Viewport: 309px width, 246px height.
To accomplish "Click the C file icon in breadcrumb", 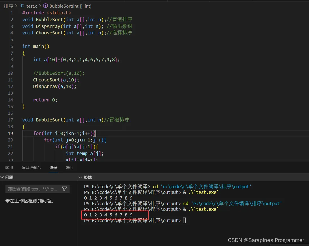I will (22, 6).
